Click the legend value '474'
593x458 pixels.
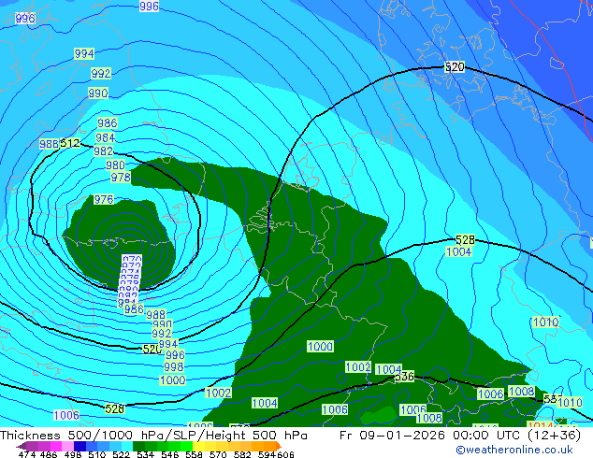[27, 454]
